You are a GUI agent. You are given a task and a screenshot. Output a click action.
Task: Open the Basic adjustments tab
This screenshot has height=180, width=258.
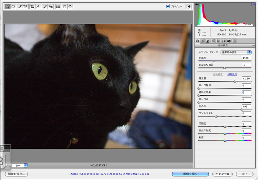coord(197,41)
